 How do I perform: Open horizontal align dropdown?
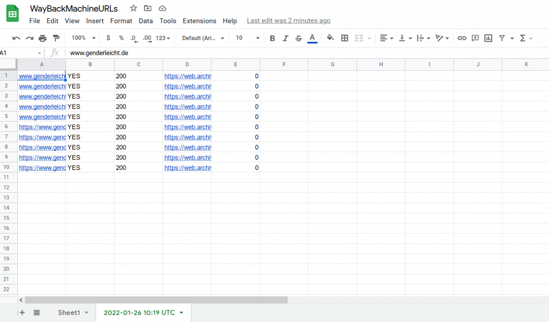[x=387, y=38]
